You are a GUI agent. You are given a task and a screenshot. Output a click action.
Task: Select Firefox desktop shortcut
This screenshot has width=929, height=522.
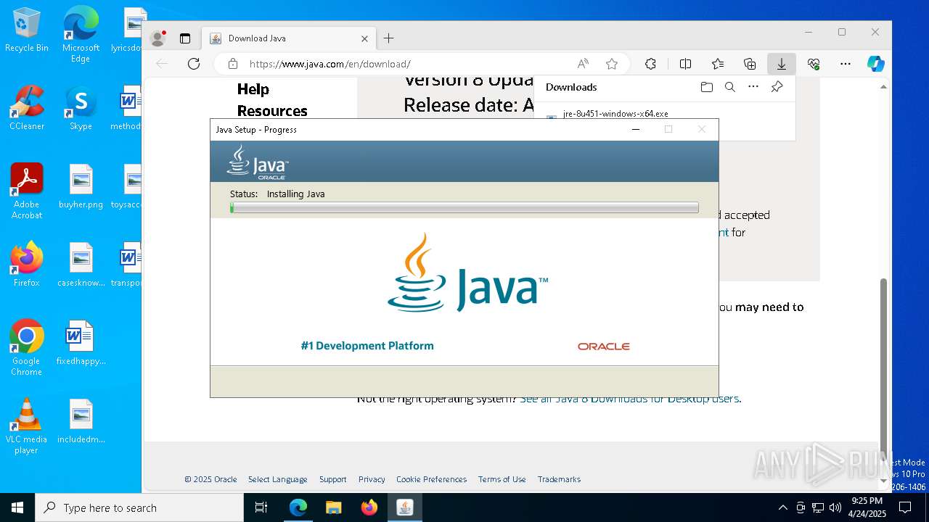[x=26, y=265]
